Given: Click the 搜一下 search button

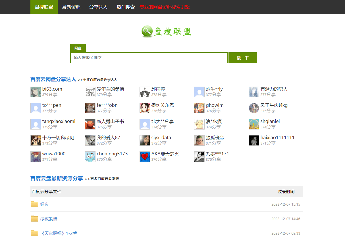Looking at the screenshot, I should (x=242, y=58).
